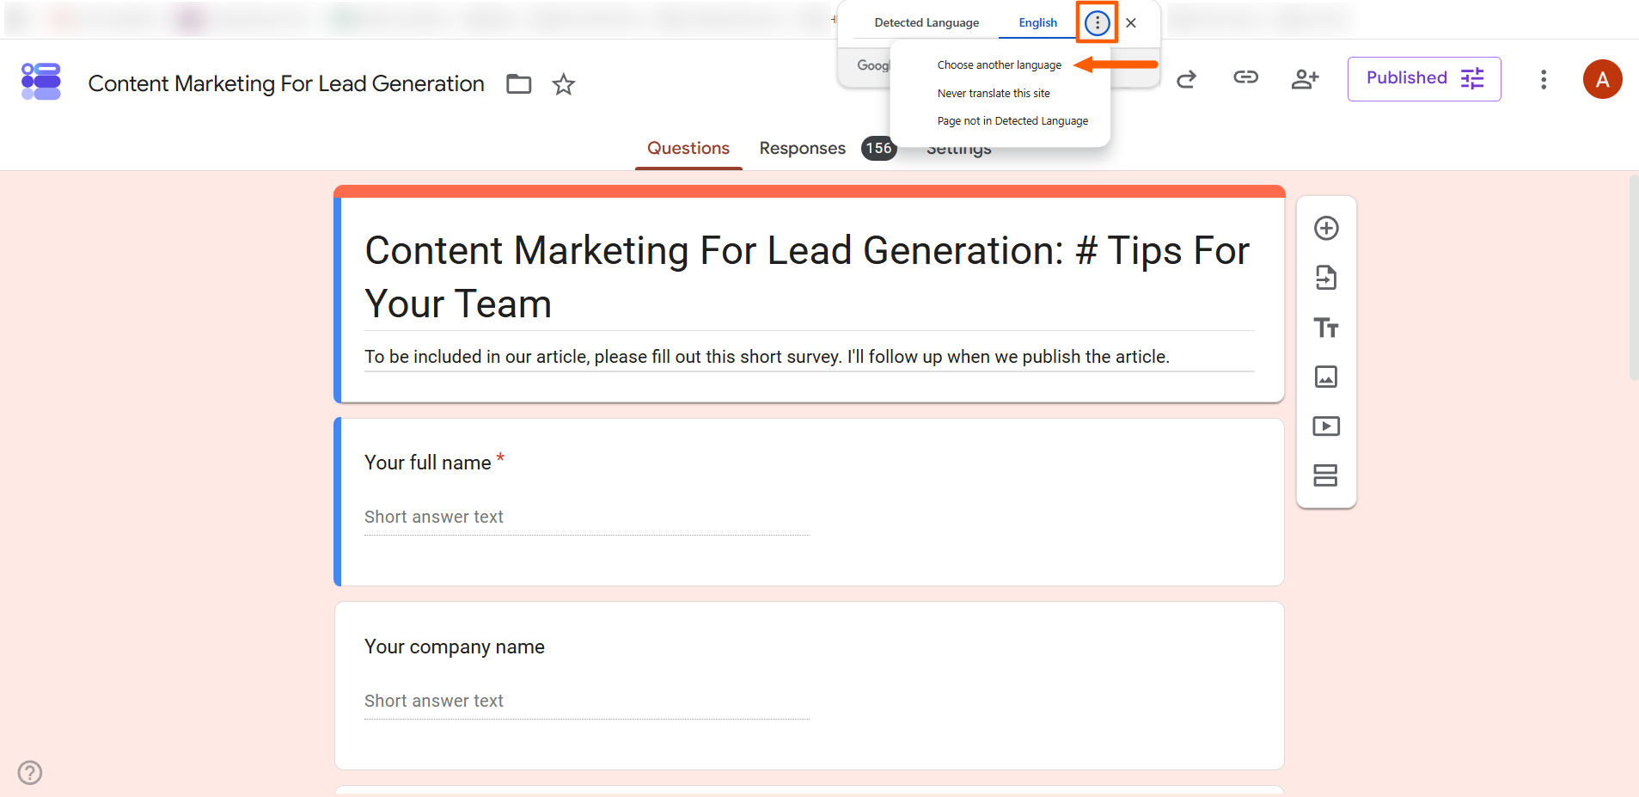This screenshot has height=797, width=1639.
Task: Copy responder link icon
Action: point(1245,78)
